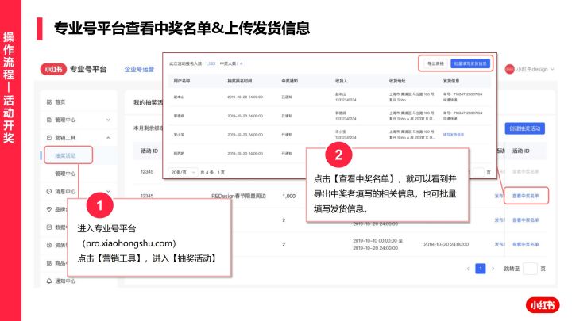Expand the 消息中心 chevron
The height and width of the screenshot is (321, 572).
pos(108,191)
